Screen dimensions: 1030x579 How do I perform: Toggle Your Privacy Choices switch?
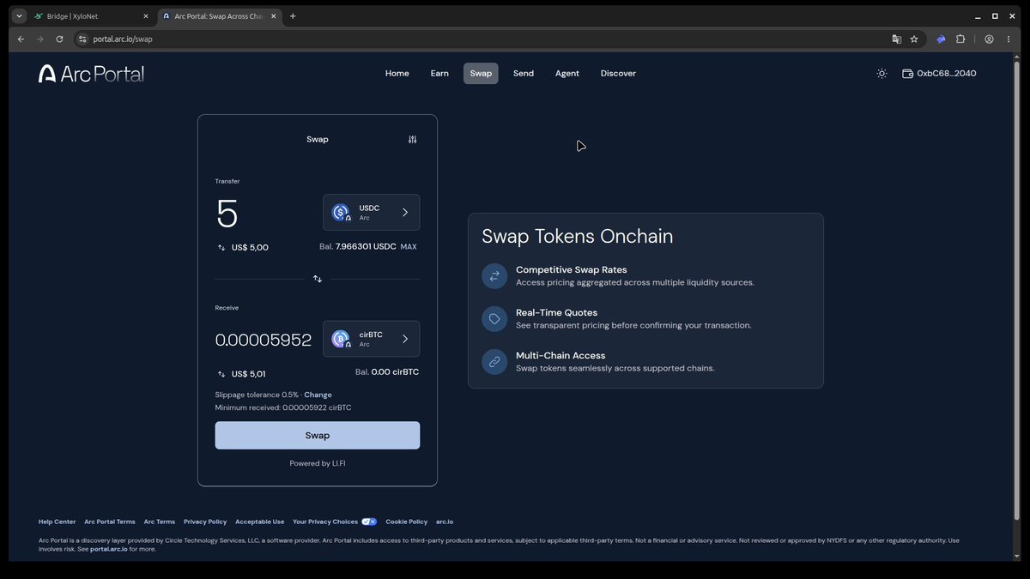pos(369,522)
